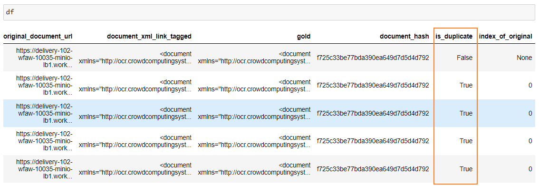This screenshot has height=186, width=539.
Task: Click the index_of_original column header
Action: coord(505,37)
